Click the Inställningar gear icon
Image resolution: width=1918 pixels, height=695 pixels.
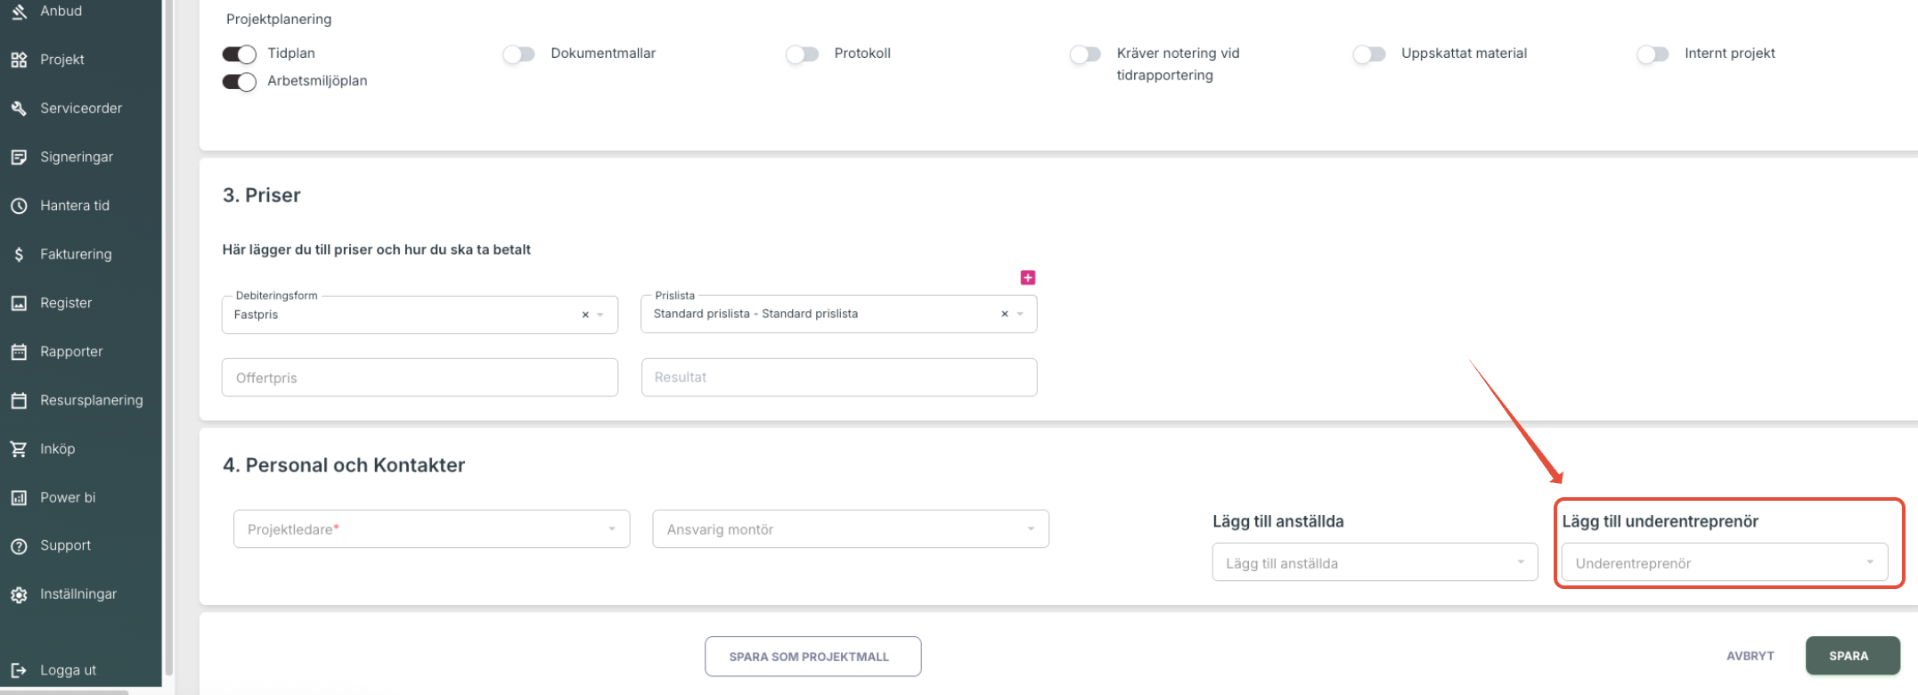click(19, 594)
